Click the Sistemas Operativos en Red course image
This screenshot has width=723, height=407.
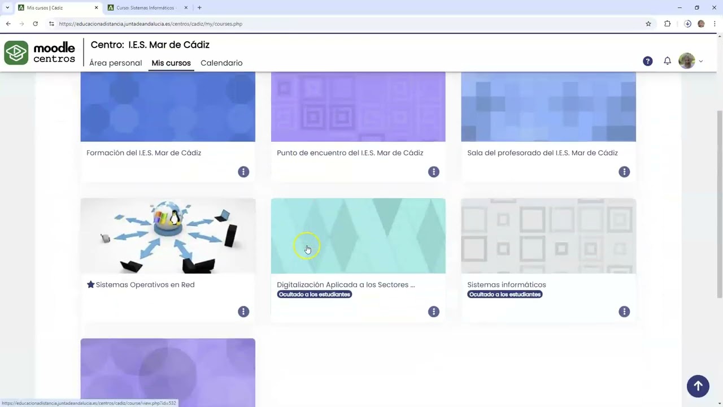click(x=168, y=236)
